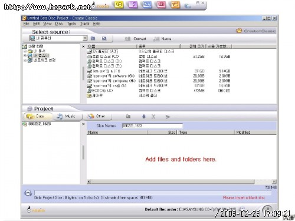Click the Creator Classic logo at top right
295x221 pixels.
coord(255,31)
